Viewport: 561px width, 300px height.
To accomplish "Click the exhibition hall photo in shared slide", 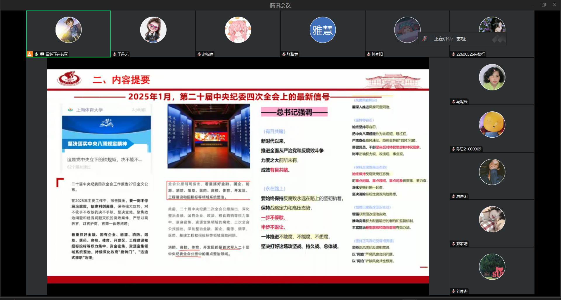I will (x=209, y=136).
